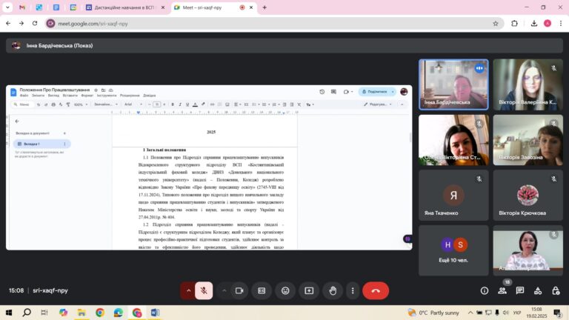Unmute the microphone in Meet

click(x=204, y=290)
